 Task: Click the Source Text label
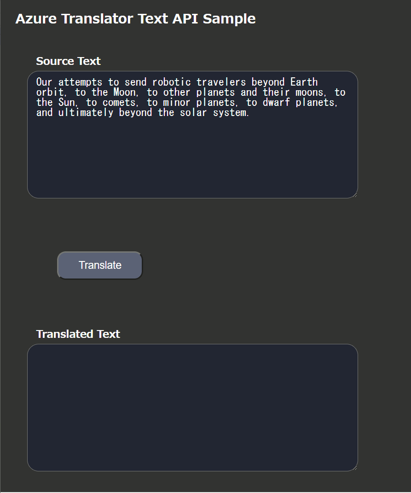(x=68, y=61)
